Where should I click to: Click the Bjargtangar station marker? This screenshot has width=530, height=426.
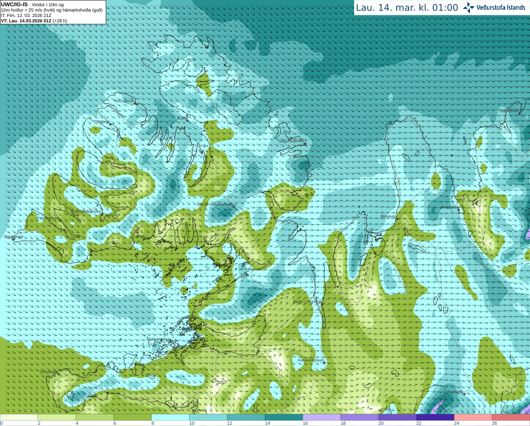[14, 239]
